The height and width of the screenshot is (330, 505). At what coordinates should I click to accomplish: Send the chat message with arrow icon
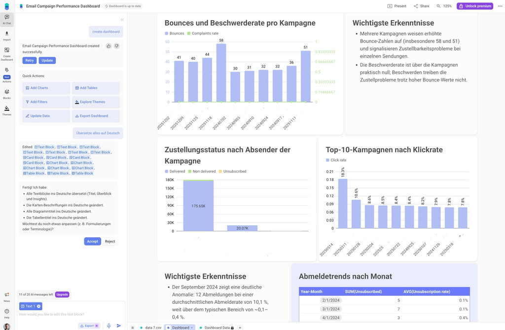pyautogui.click(x=119, y=326)
